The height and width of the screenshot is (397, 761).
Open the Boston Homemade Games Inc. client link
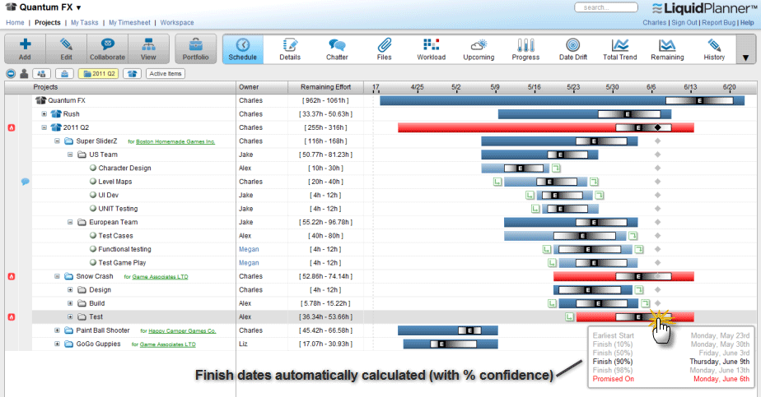175,142
